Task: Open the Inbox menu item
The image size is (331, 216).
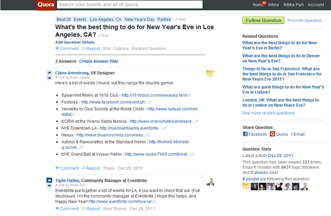Action: tap(274, 5)
